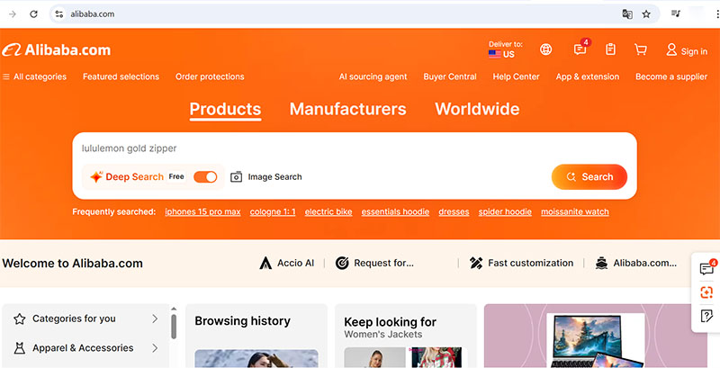Click the floating help question icon
The height and width of the screenshot is (368, 720).
pos(706,316)
